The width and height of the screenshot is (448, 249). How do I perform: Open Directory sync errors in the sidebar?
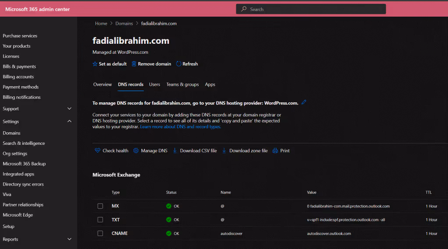23,184
